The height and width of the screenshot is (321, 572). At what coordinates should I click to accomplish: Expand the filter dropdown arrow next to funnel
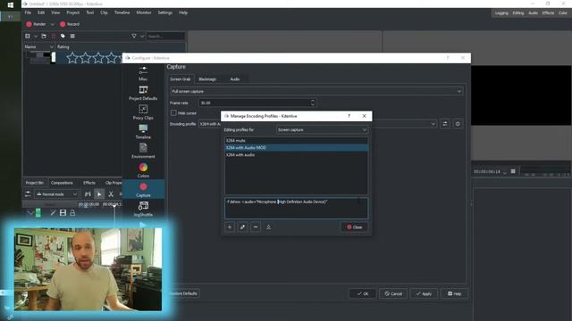[x=142, y=36]
